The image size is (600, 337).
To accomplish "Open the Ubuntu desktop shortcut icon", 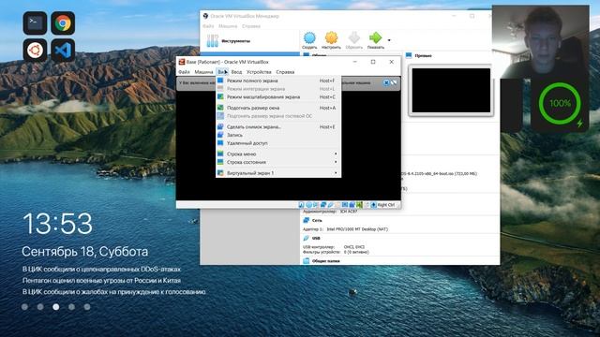I will [35, 50].
